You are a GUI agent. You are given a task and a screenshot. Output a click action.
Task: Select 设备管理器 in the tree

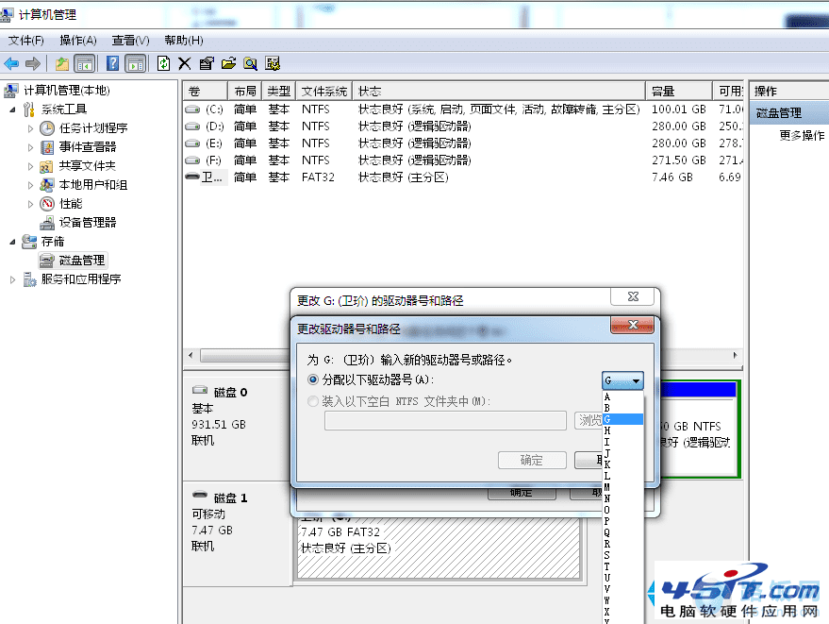click(x=87, y=222)
